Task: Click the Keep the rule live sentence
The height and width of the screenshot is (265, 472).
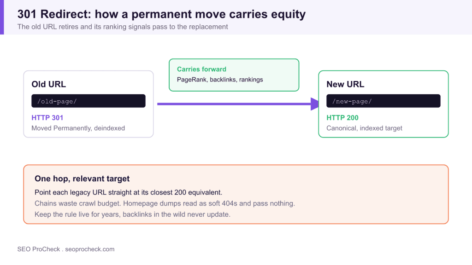Action: (132, 214)
